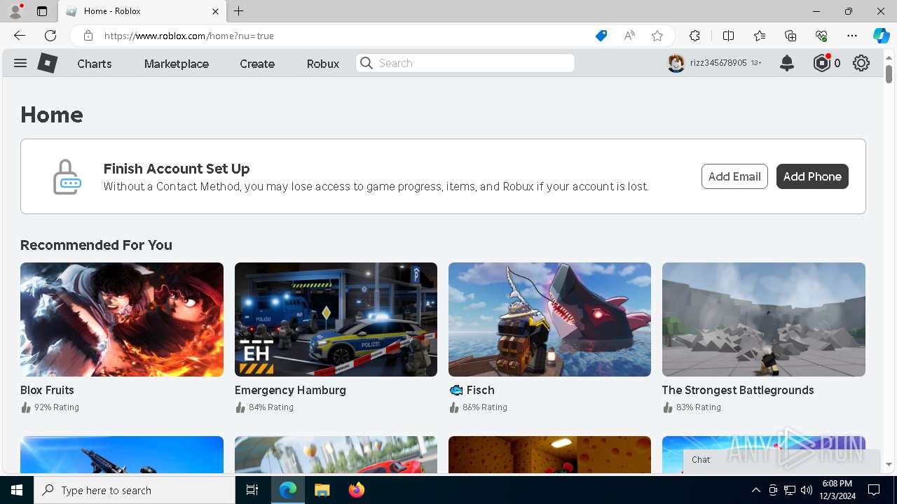Open browser Extensions puzzle icon

coord(694,36)
